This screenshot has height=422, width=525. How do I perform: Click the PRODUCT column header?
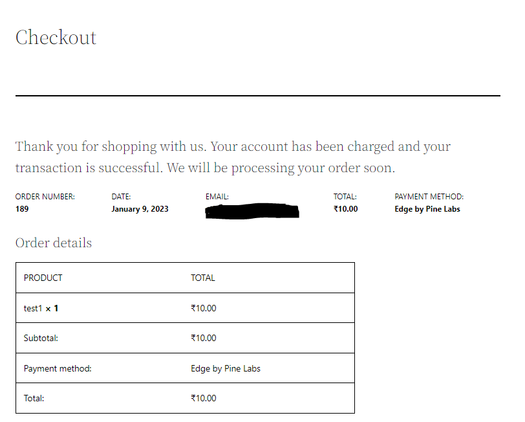click(x=43, y=278)
